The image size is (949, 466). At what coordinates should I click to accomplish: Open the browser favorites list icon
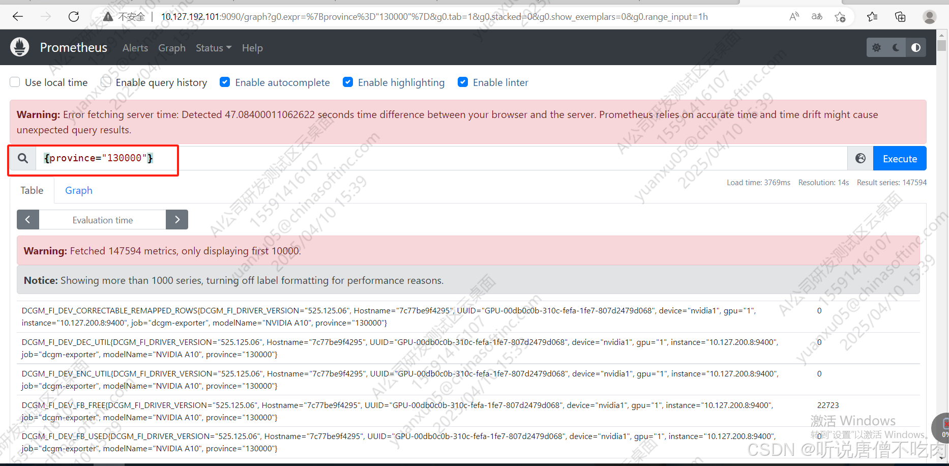(x=872, y=17)
